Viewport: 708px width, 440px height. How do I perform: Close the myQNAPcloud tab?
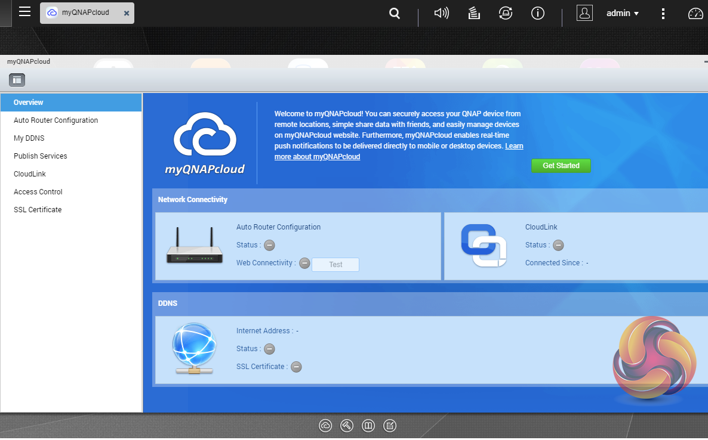click(127, 13)
